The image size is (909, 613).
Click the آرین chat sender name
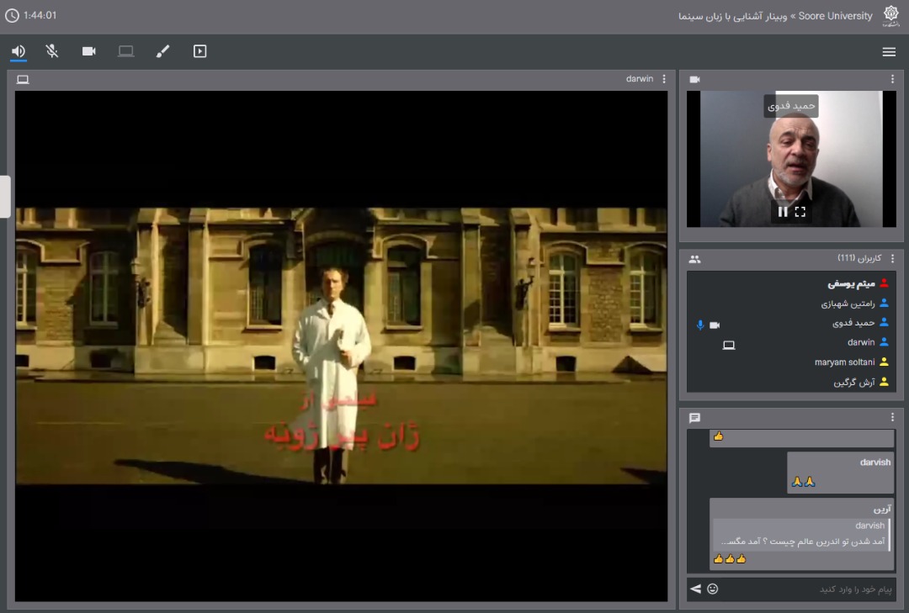pyautogui.click(x=882, y=509)
